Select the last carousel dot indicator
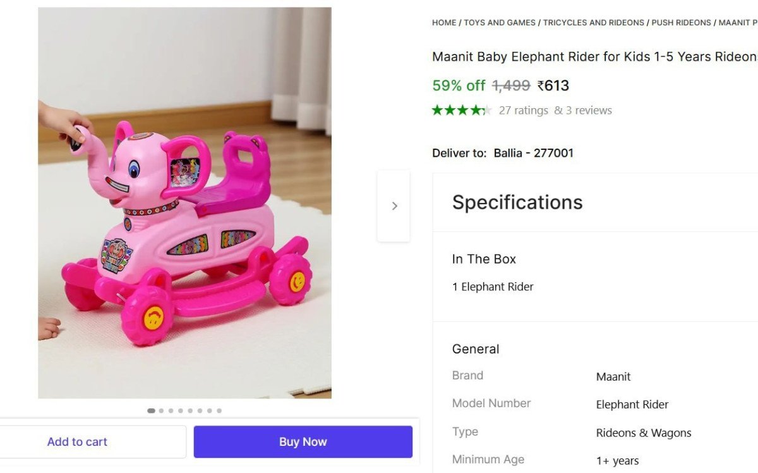Image resolution: width=758 pixels, height=473 pixels. pyautogui.click(x=219, y=410)
